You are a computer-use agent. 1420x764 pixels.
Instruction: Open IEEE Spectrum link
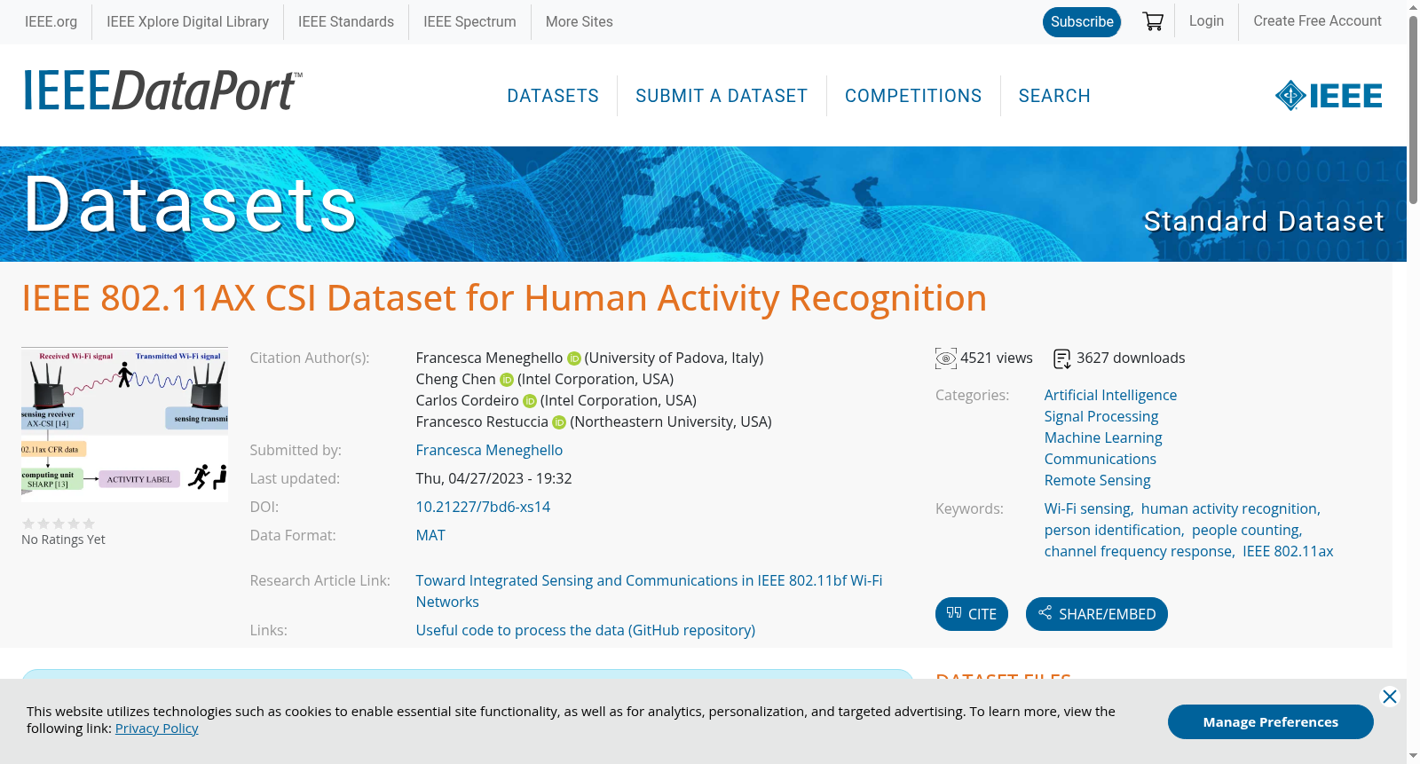[x=469, y=21]
